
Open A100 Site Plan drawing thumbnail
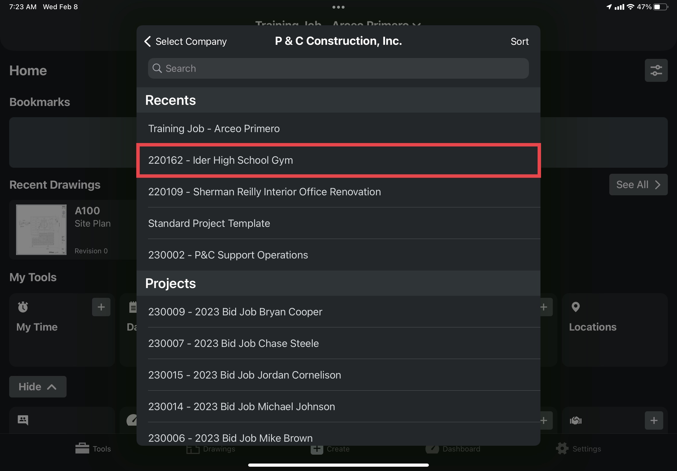[41, 229]
